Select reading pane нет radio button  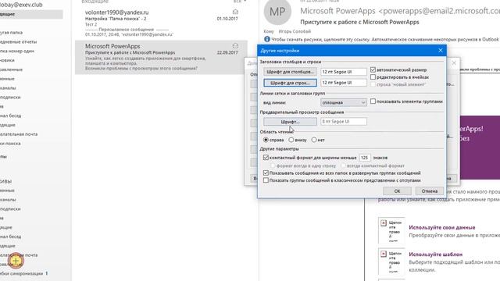pyautogui.click(x=314, y=140)
